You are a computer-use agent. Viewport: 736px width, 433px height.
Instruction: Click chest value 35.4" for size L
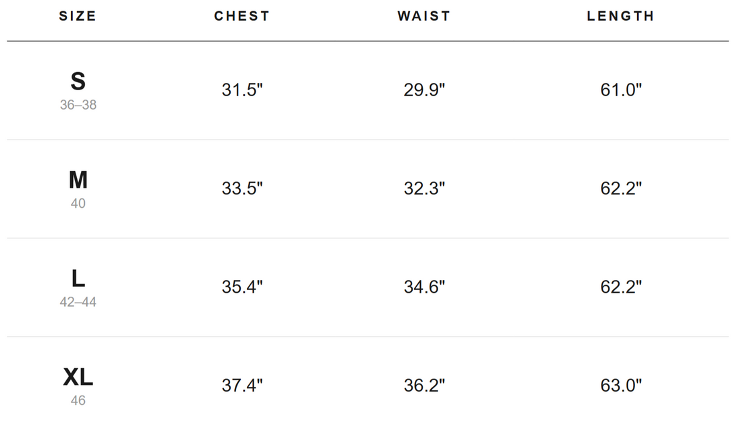tap(242, 287)
